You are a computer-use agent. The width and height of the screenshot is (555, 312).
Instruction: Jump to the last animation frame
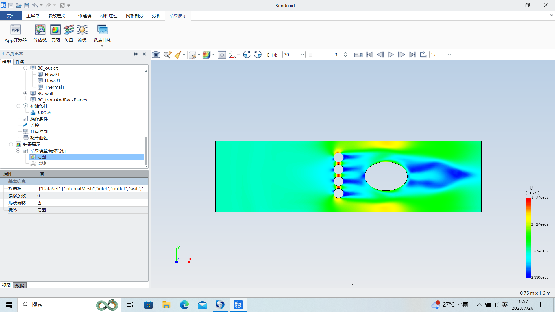click(x=412, y=55)
